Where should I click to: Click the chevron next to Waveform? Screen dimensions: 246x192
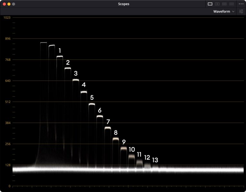coord(233,12)
